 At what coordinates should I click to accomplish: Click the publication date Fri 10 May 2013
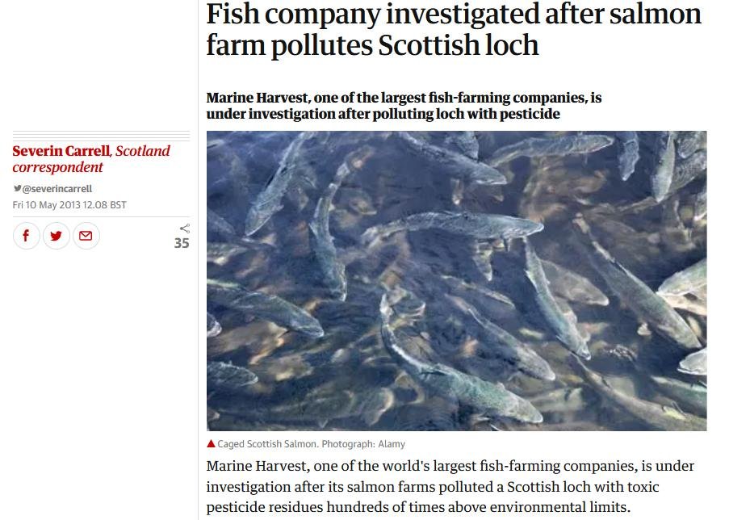[x=69, y=205]
